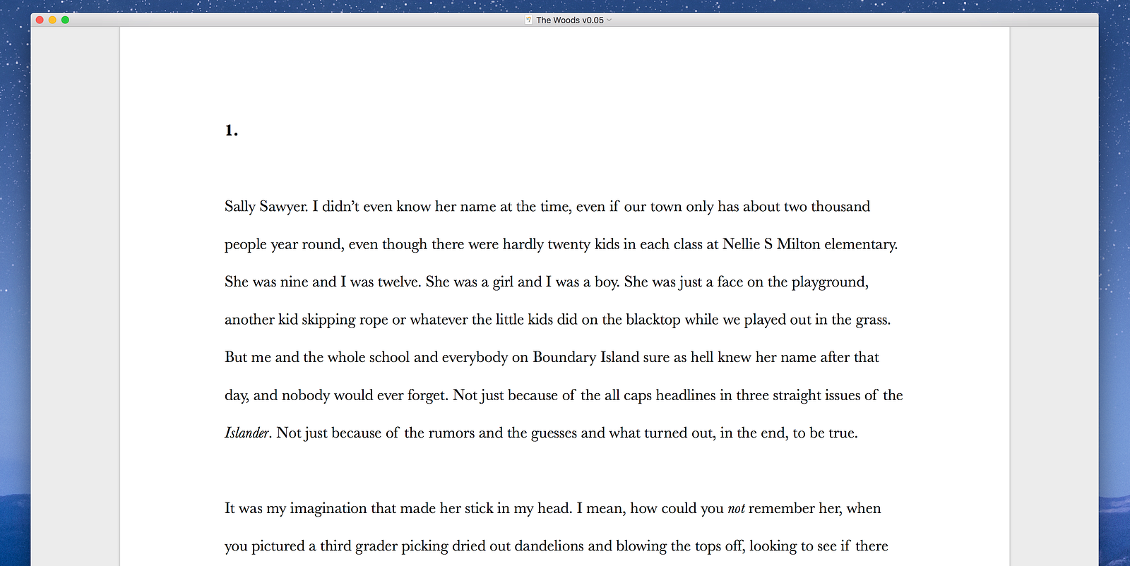This screenshot has height=566, width=1130.
Task: Click the italic word "not" in the second paragraph
Action: click(737, 509)
